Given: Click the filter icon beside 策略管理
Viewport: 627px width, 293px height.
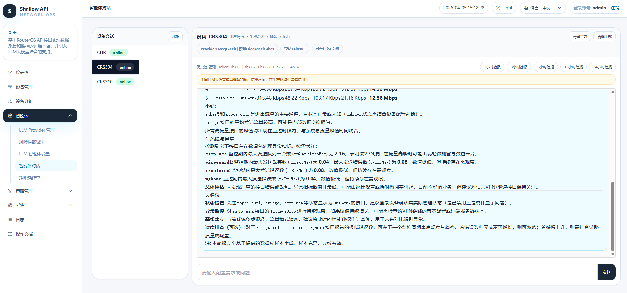Looking at the screenshot, I should click(10, 191).
